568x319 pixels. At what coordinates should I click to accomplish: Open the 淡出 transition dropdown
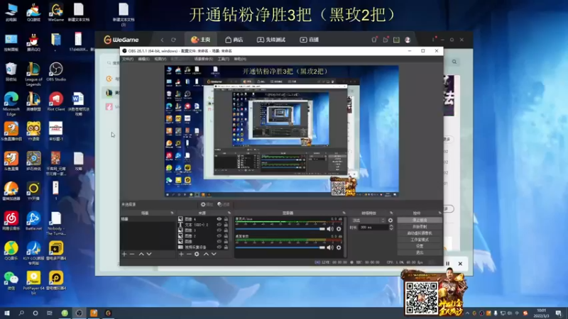368,220
